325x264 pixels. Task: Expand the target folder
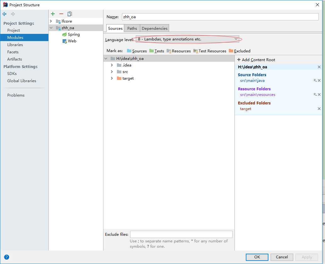[x=112, y=78]
